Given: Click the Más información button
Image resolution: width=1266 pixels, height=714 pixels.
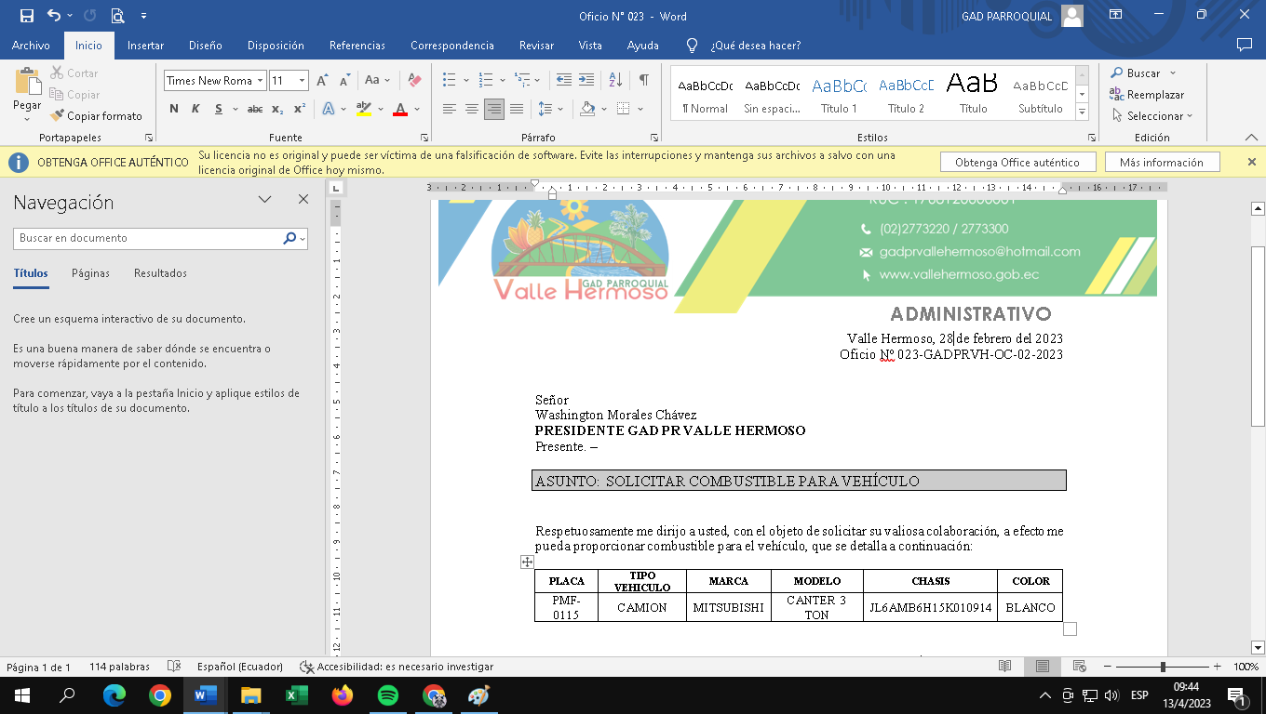Looking at the screenshot, I should (x=1161, y=163).
